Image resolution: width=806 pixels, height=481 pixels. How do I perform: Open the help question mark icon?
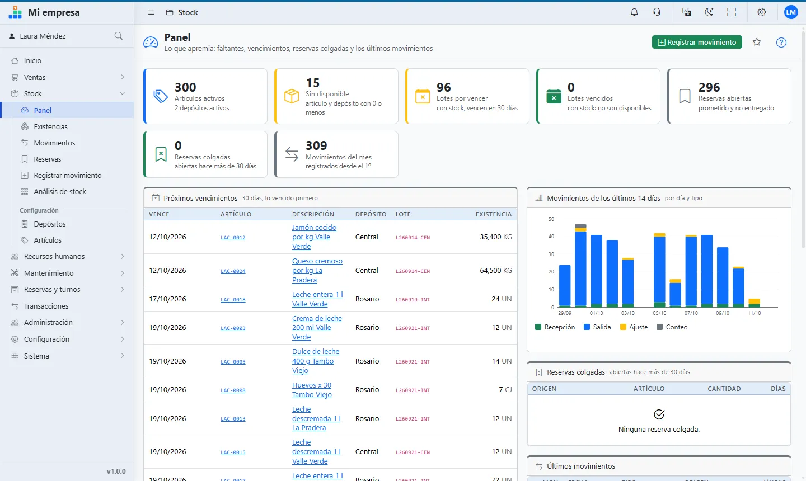coord(781,43)
